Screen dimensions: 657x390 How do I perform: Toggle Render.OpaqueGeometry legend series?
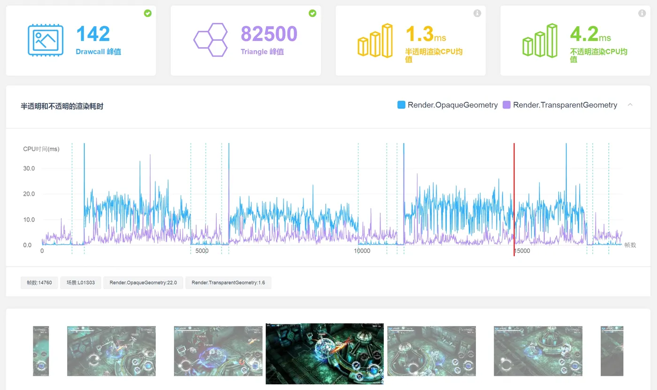pos(448,105)
